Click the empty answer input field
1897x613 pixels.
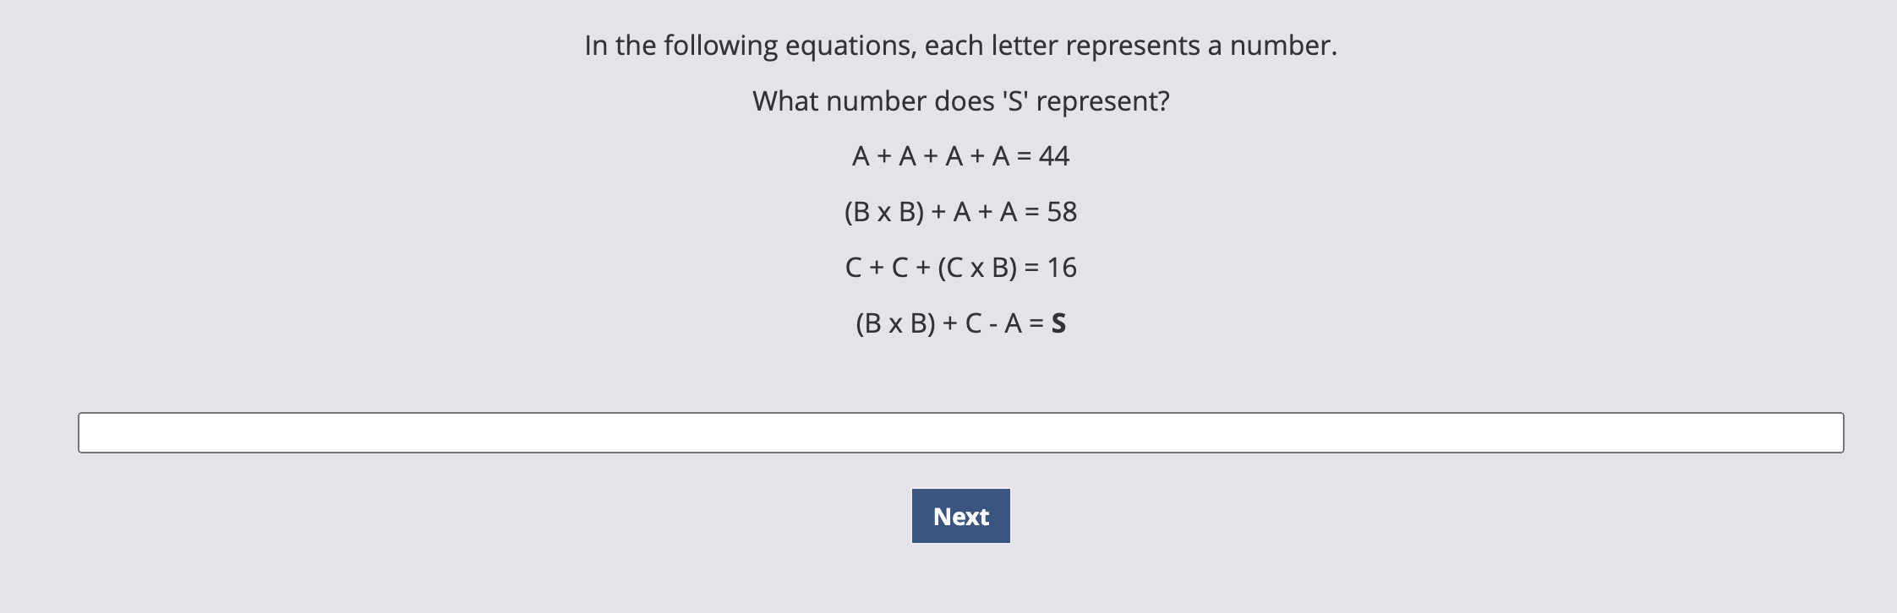[960, 432]
